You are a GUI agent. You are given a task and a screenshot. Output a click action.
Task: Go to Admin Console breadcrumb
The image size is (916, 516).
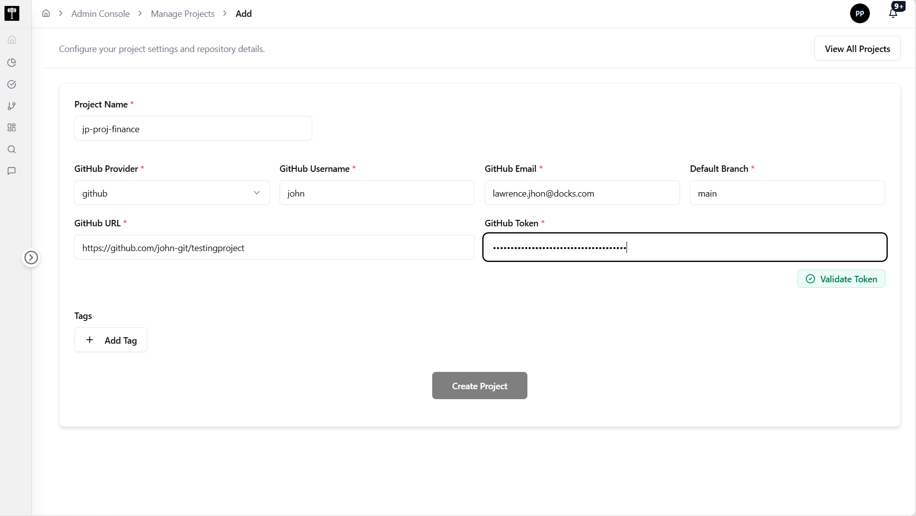click(x=101, y=14)
